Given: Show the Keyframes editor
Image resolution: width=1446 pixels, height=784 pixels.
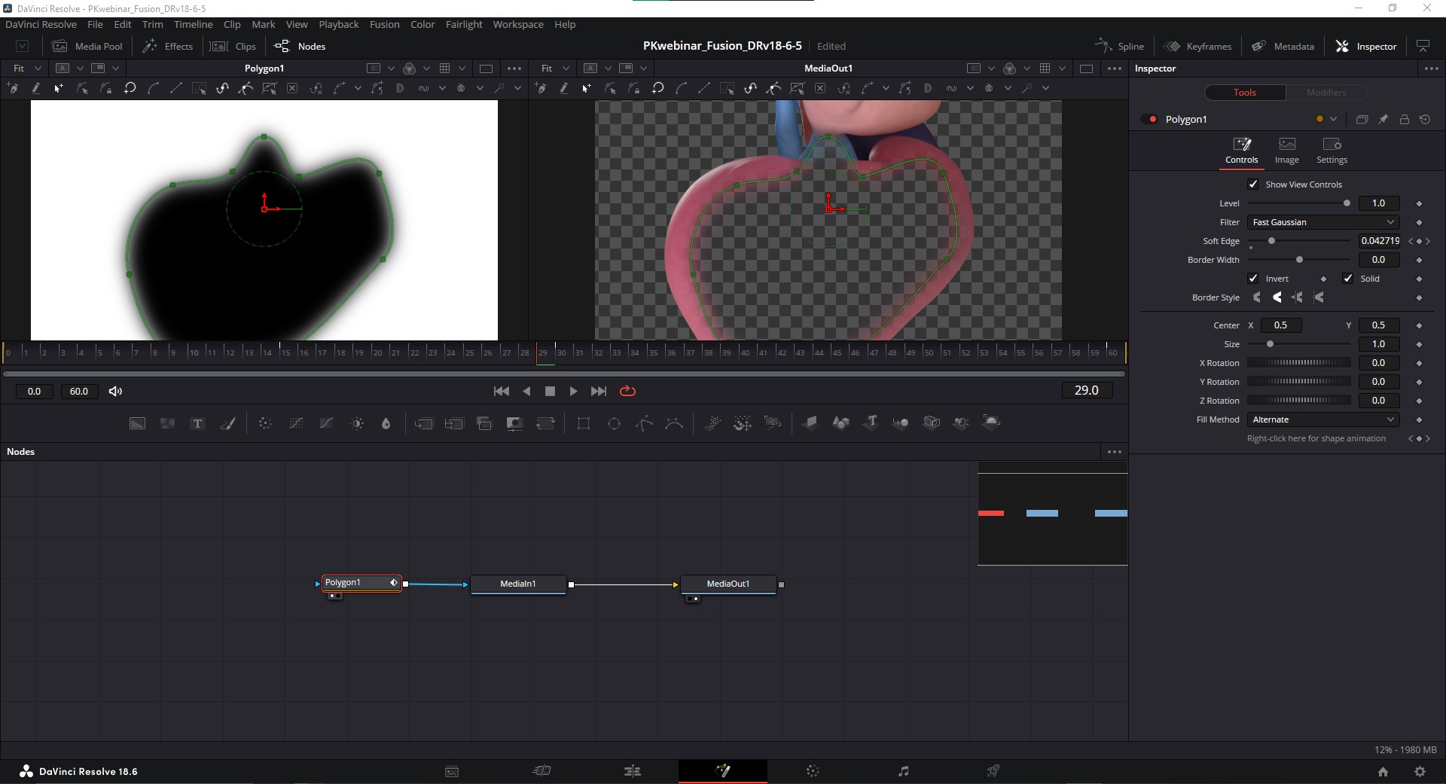Looking at the screenshot, I should coord(1197,46).
